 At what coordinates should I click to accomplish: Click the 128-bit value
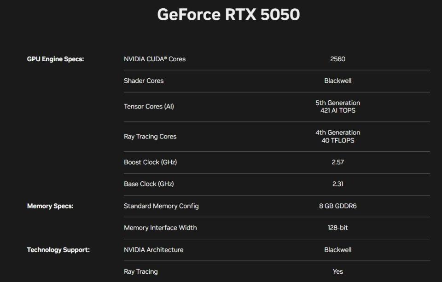point(337,228)
